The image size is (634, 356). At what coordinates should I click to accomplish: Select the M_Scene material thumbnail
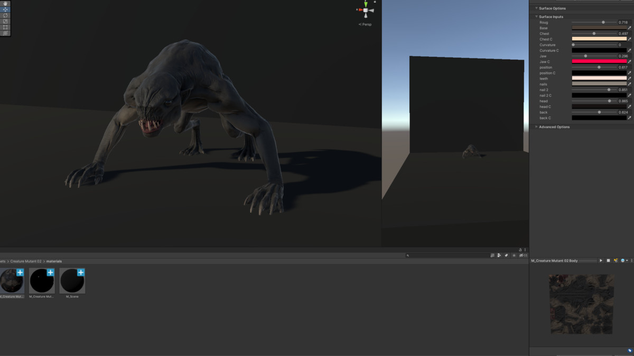click(72, 281)
